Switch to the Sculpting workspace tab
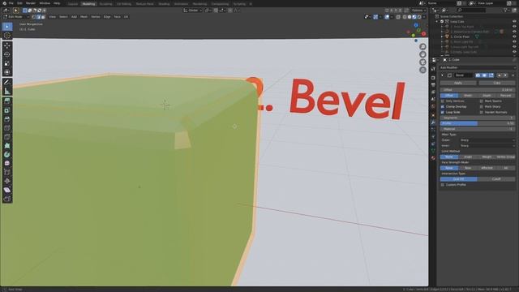 [106, 4]
